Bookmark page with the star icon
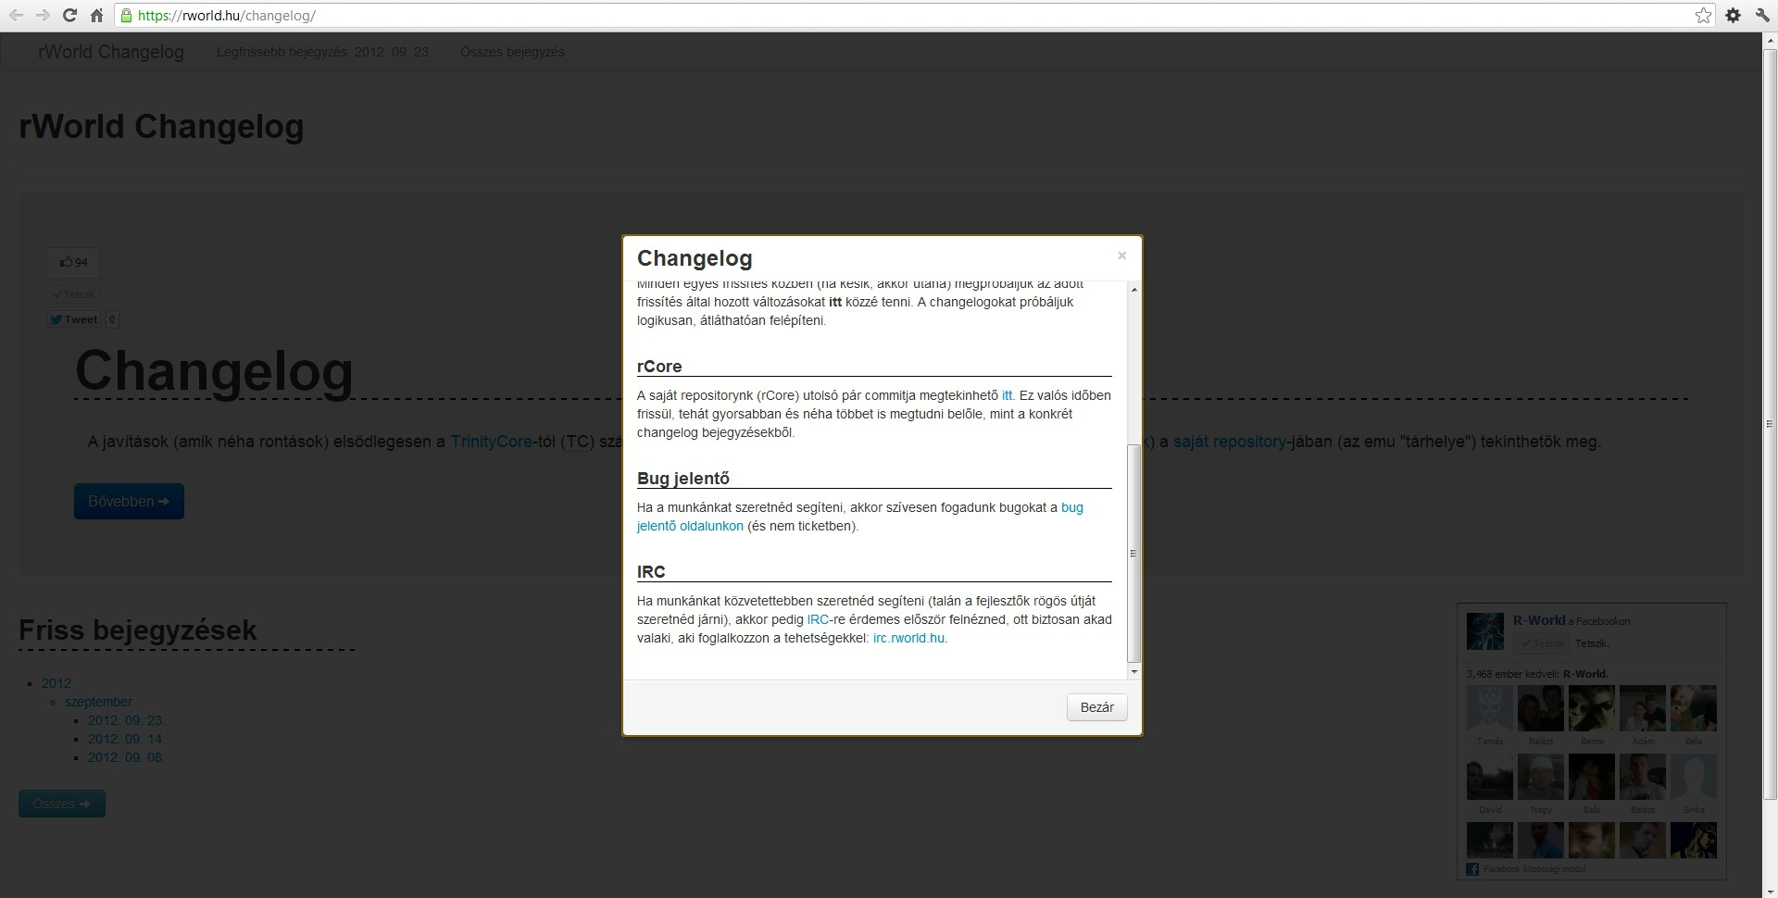The width and height of the screenshot is (1778, 898). coord(1703,16)
